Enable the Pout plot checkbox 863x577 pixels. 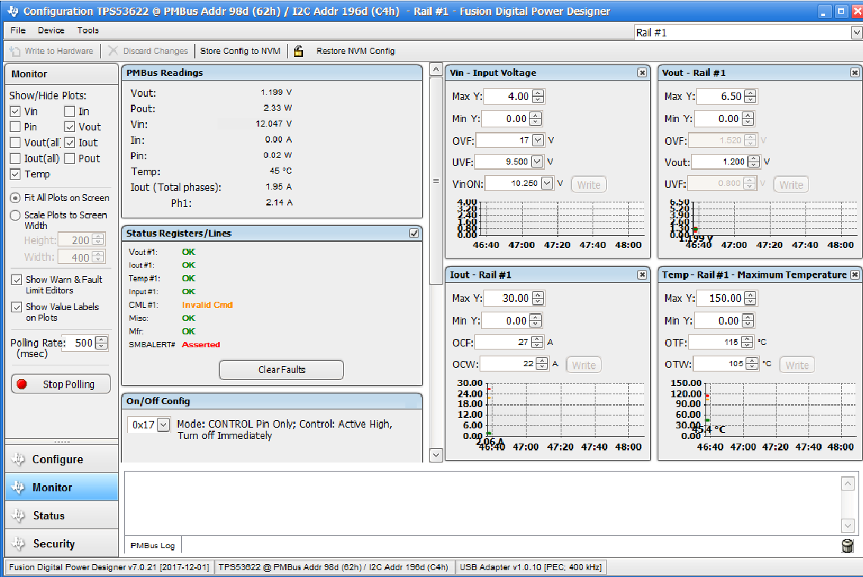pyautogui.click(x=70, y=158)
